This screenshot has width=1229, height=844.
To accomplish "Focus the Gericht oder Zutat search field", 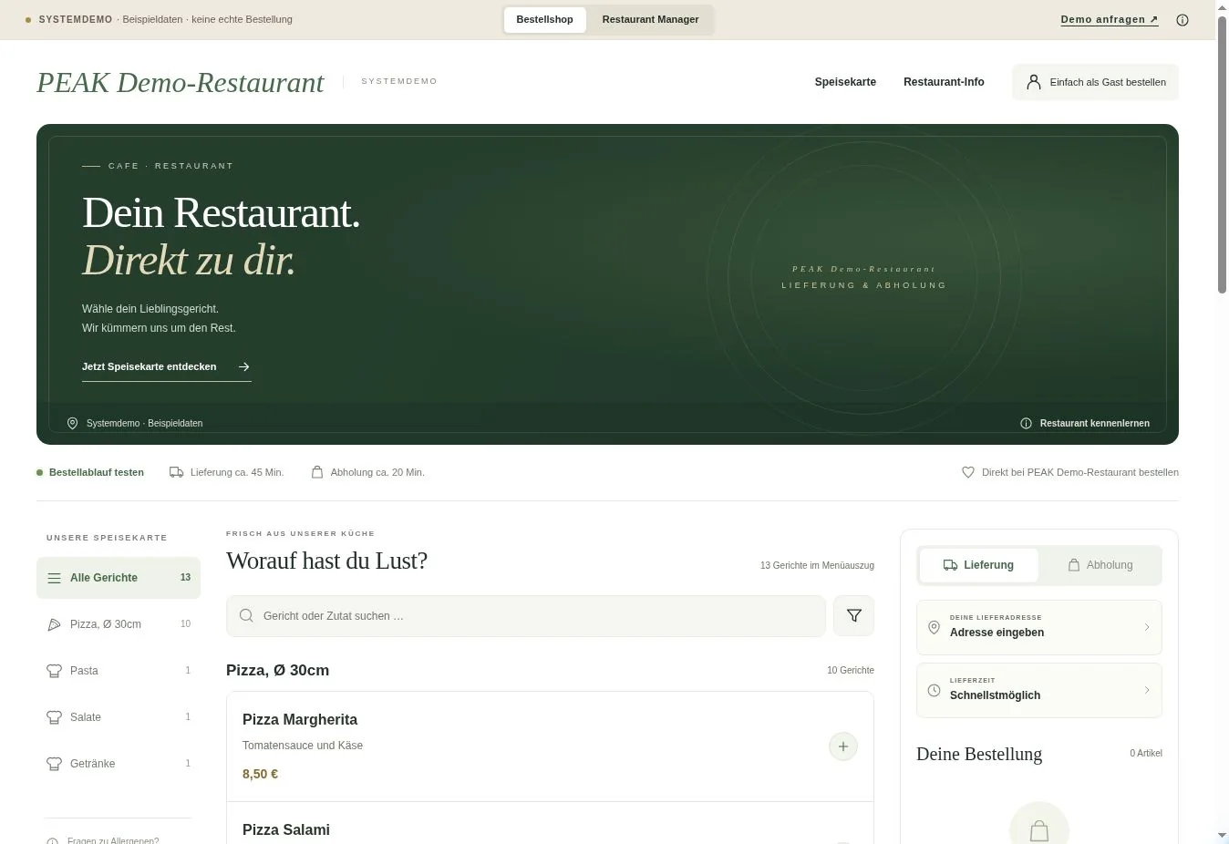I will click(x=526, y=616).
